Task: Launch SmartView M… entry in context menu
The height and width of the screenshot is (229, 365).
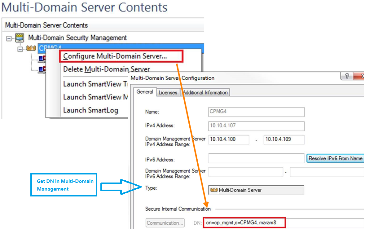Action: pos(95,97)
